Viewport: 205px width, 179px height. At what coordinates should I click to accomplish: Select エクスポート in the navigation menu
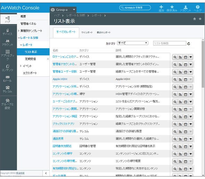(x=30, y=73)
